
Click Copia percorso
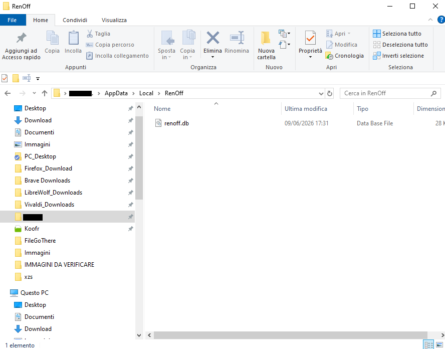[110, 45]
